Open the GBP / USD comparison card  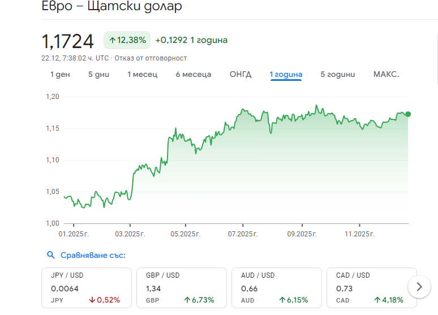click(x=182, y=288)
